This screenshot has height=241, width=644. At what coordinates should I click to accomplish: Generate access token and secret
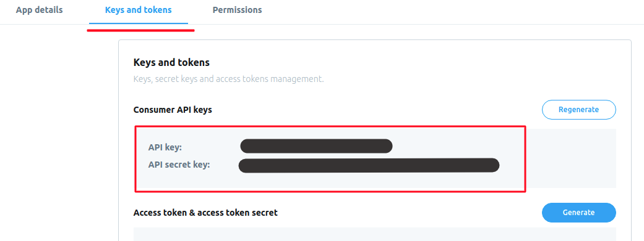click(578, 213)
